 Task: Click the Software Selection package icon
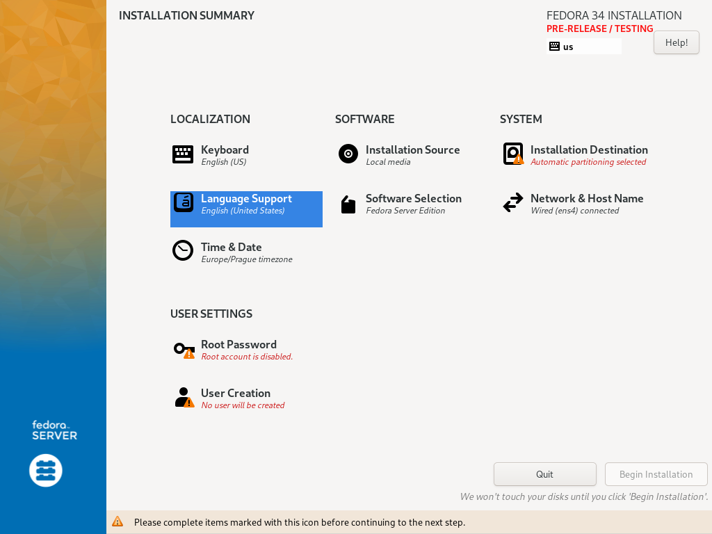(x=348, y=204)
